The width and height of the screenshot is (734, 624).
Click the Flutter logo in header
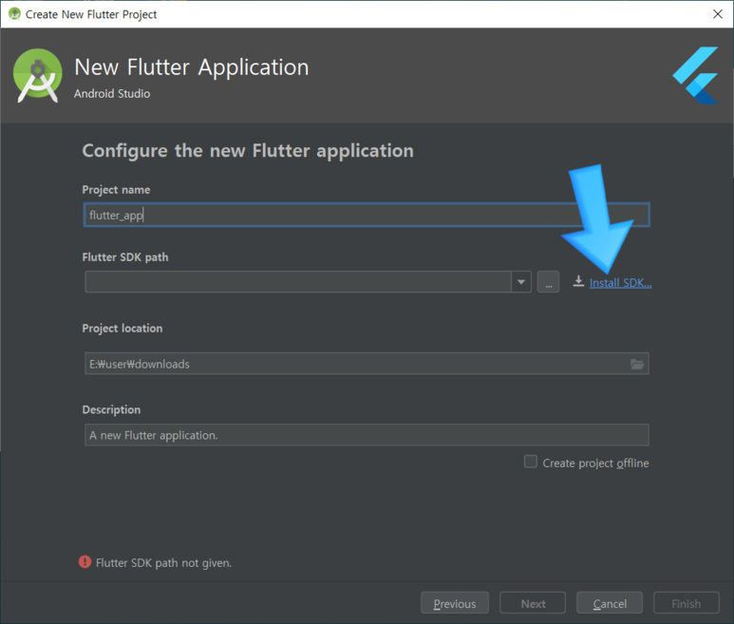pyautogui.click(x=696, y=75)
